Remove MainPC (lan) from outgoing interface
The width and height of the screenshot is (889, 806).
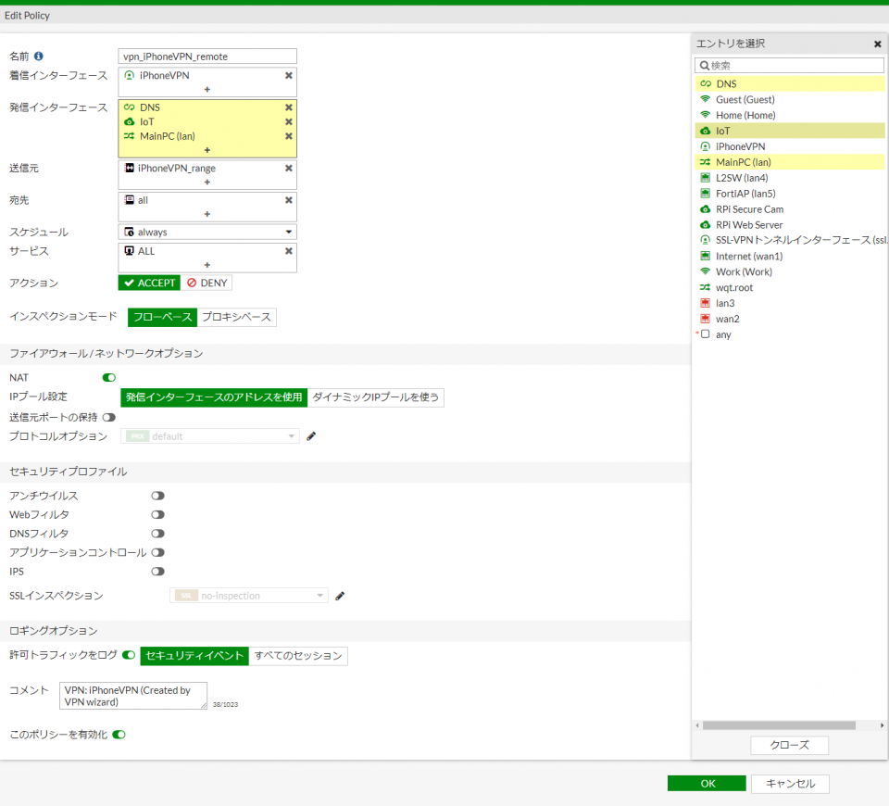(289, 136)
